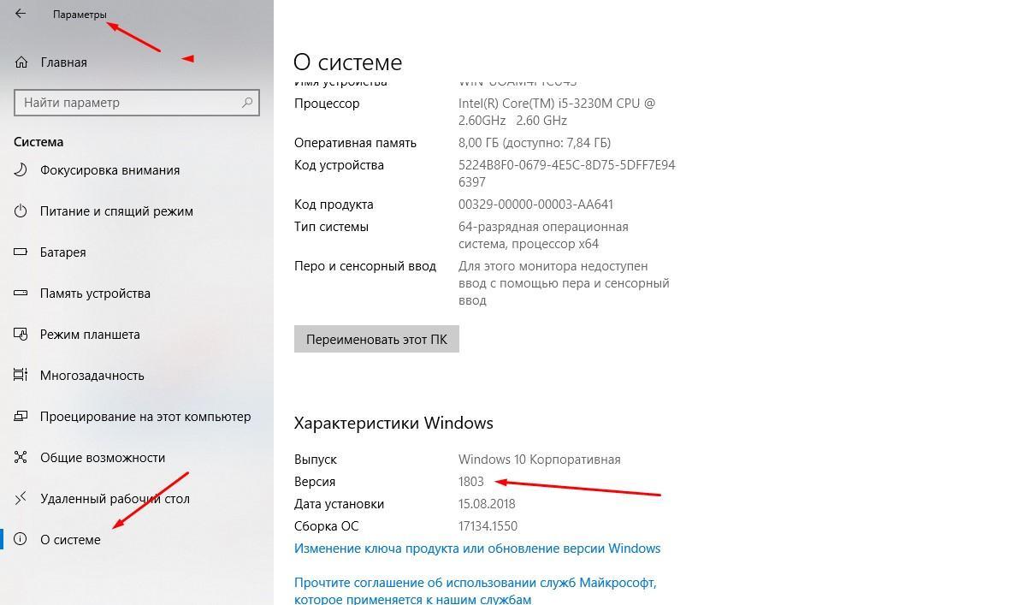
Task: Click the Процессор label
Action: [327, 103]
